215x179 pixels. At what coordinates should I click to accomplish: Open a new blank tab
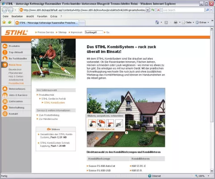(82, 23)
